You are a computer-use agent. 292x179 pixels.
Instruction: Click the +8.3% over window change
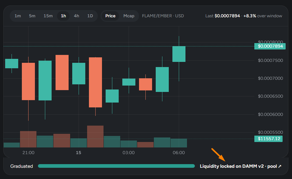tap(263, 16)
